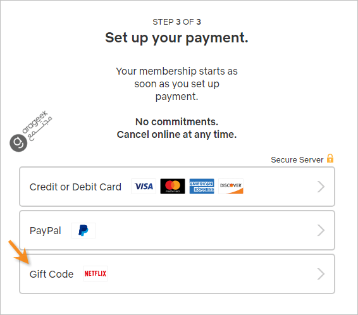Select the Gift Code payment option

pos(177,274)
